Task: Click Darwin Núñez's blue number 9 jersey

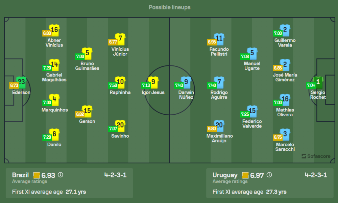Action: point(186,82)
